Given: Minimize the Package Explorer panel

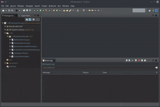Looking at the screenshot, I should click(35, 15).
